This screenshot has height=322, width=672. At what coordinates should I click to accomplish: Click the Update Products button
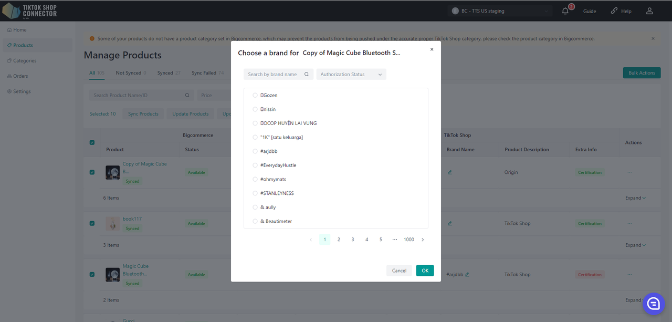click(191, 114)
